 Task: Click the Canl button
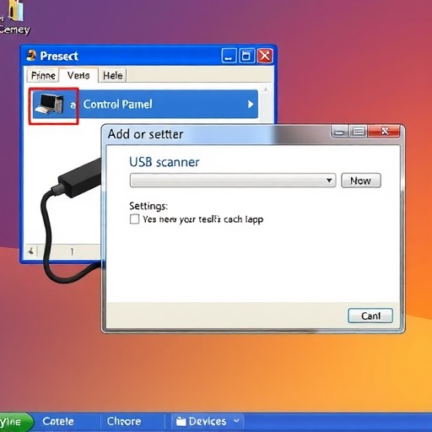(x=370, y=316)
